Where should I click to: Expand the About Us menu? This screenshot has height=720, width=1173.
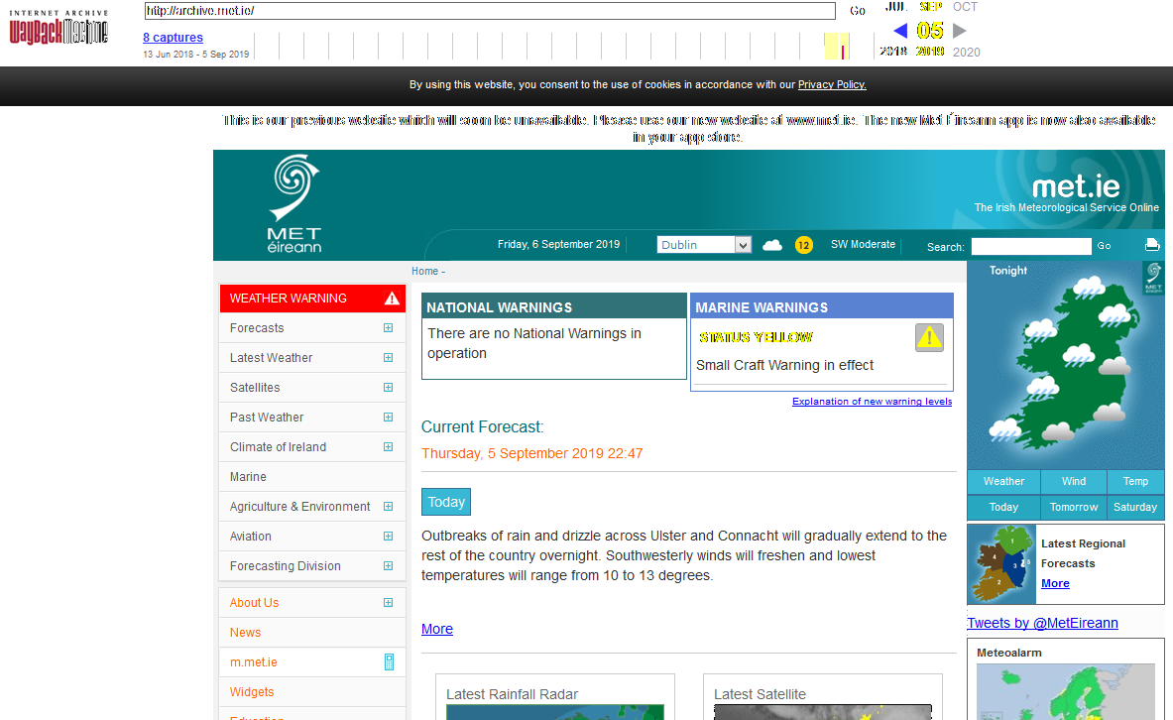pyautogui.click(x=389, y=603)
